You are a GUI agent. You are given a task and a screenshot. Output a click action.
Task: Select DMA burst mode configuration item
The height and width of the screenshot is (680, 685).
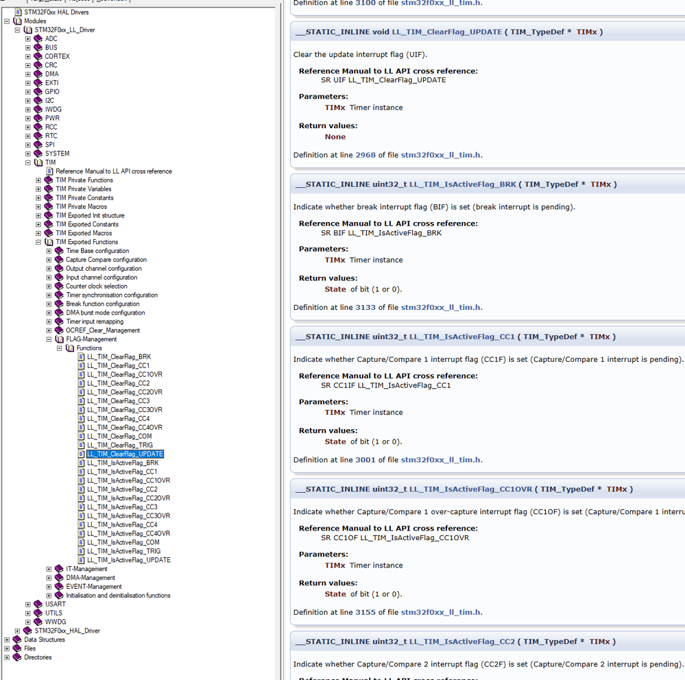106,313
